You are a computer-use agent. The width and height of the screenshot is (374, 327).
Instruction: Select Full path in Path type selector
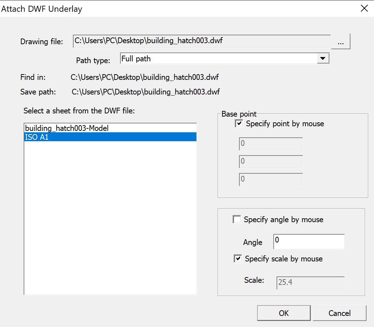221,58
